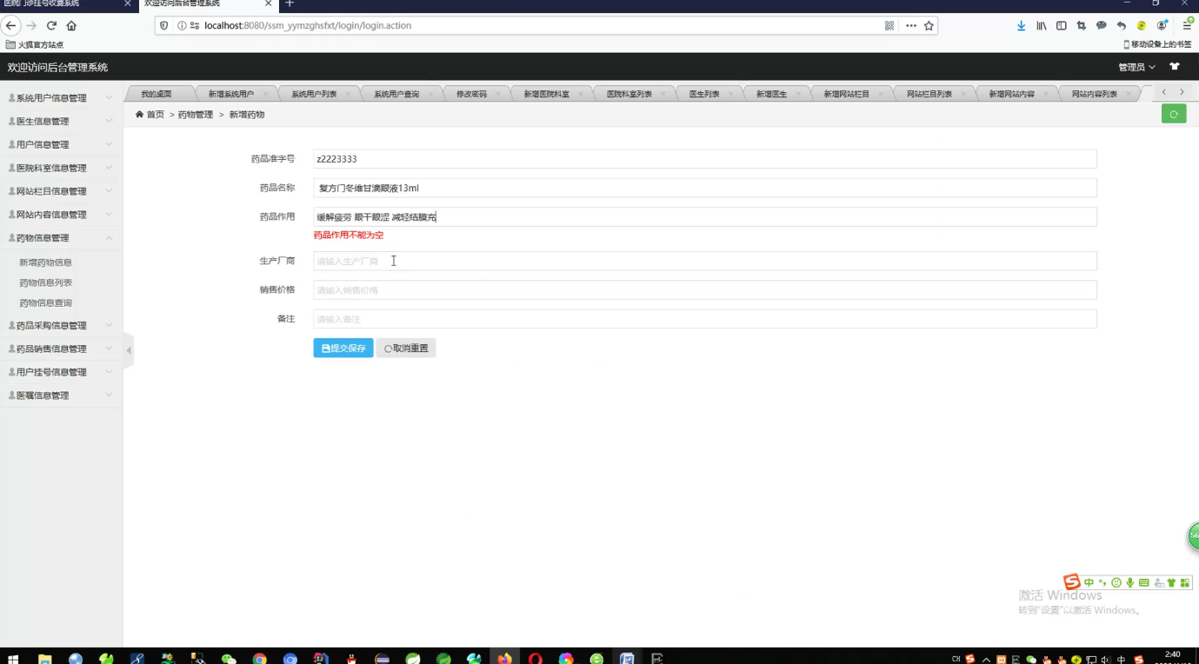Click the 药品准字号 input field
Screen dimensions: 1199x664
(704, 159)
